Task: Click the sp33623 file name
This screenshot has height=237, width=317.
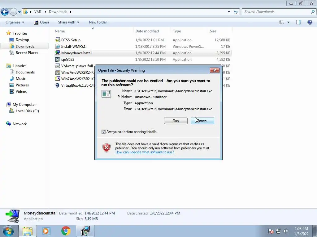Action: tap(68, 60)
